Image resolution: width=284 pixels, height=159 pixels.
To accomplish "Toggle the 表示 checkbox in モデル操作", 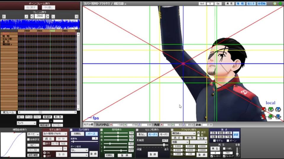I will [x=44, y=143].
